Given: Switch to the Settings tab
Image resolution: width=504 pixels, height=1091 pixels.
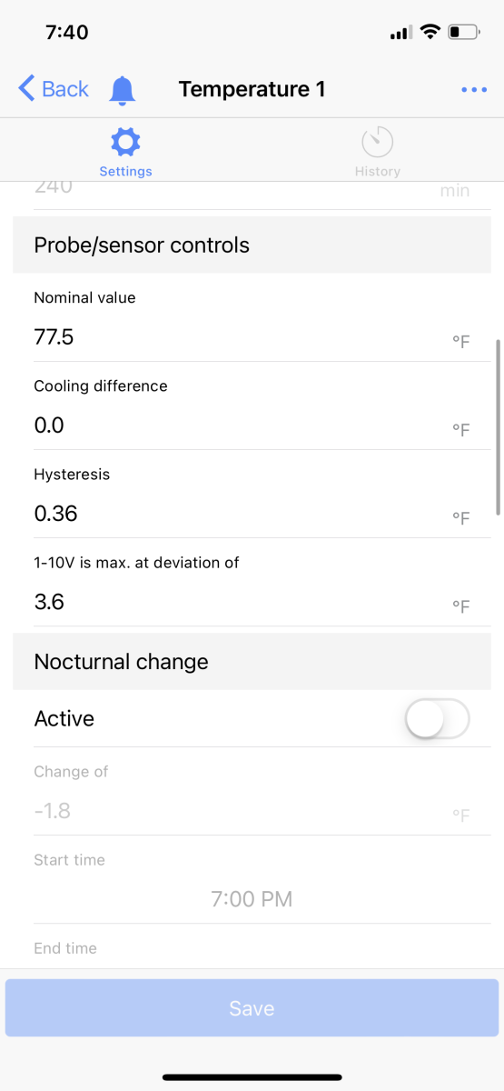Looking at the screenshot, I should point(125,152).
